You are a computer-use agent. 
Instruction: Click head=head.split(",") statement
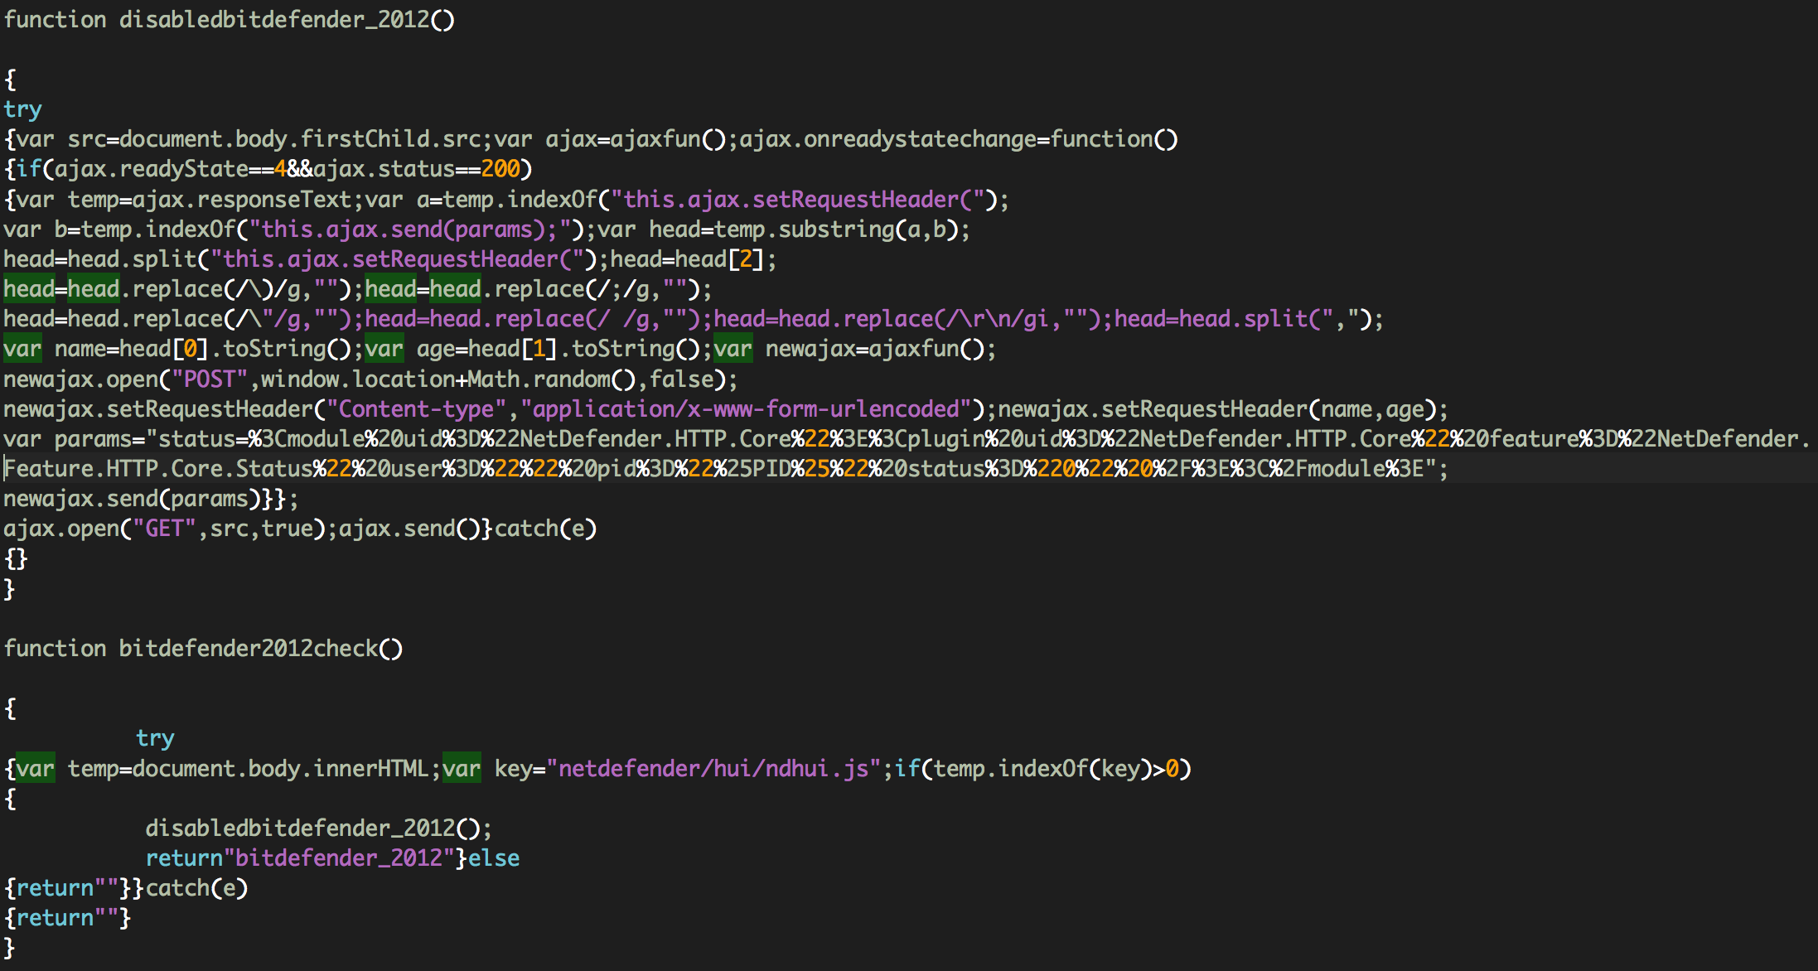tap(1243, 319)
